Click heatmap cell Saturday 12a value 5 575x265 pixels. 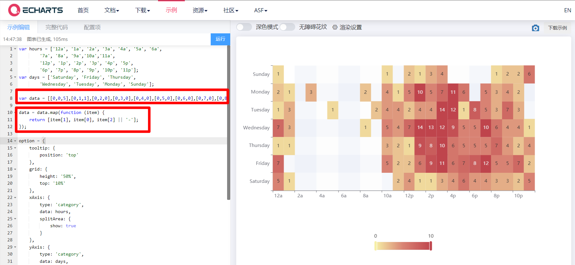tap(278, 181)
